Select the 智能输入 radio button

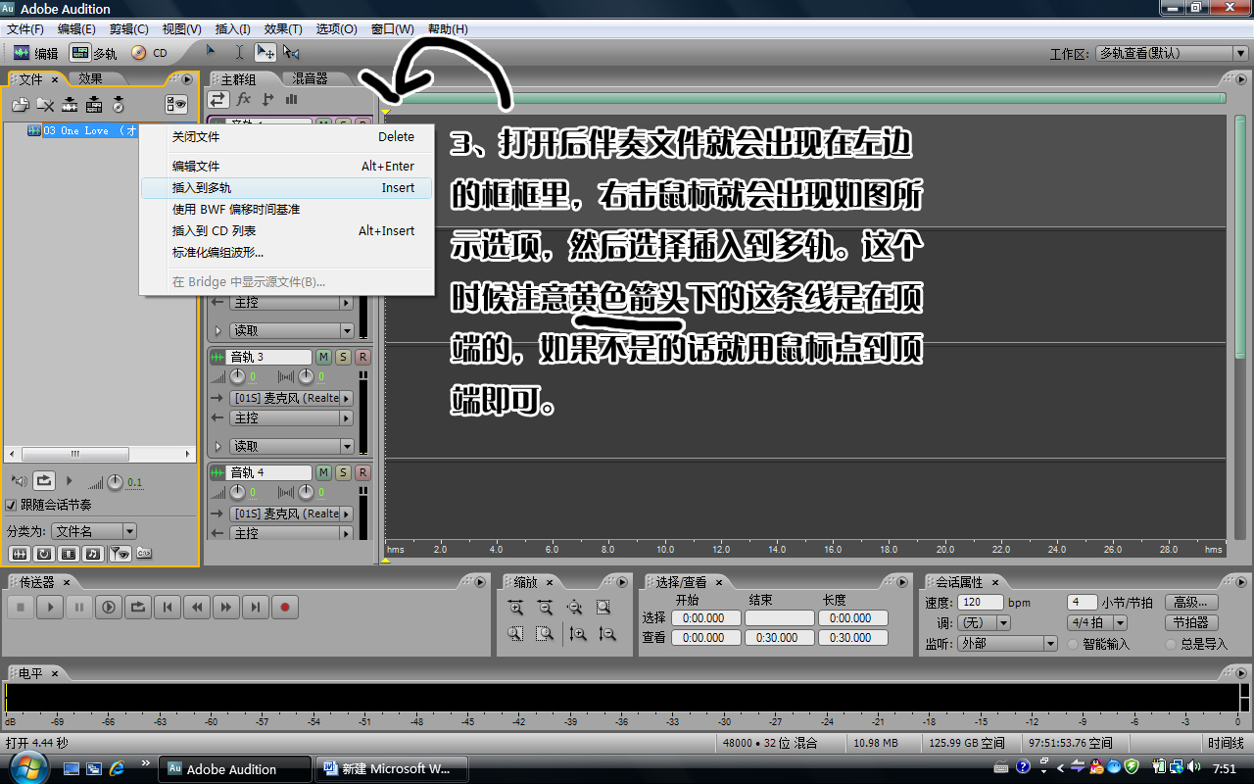click(1074, 644)
